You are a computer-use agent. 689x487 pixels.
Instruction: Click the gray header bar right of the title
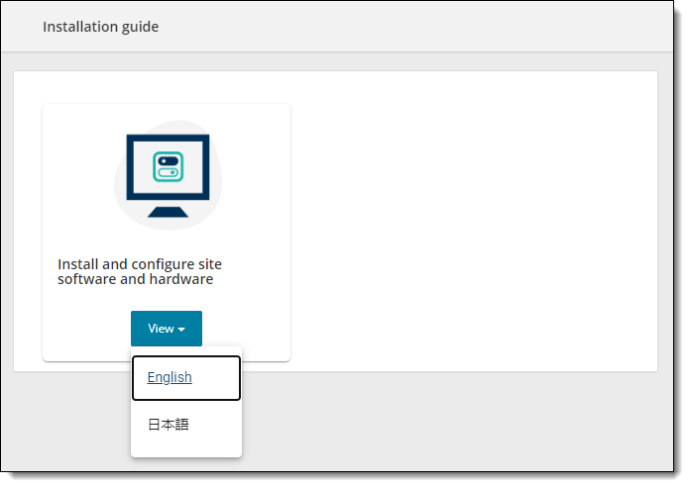point(416,27)
